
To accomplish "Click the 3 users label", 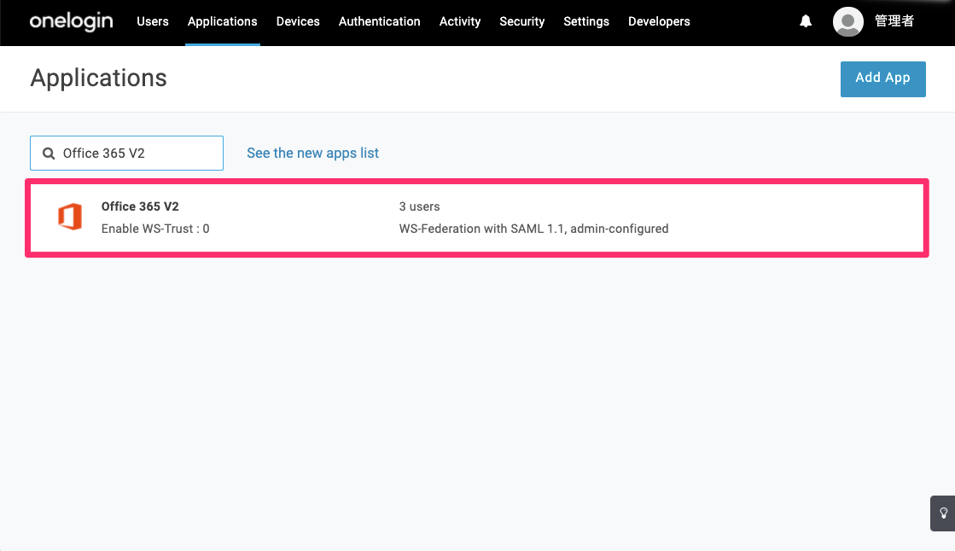I will pyautogui.click(x=419, y=206).
